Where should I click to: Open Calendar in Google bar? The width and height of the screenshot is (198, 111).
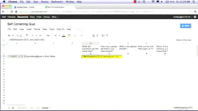11,17
